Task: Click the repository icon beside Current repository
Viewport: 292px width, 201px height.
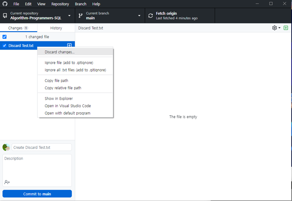Action: (x=5, y=16)
